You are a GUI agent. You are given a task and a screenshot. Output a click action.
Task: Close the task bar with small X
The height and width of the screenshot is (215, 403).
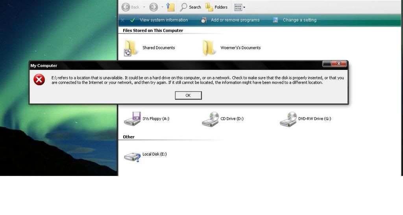[x=123, y=20]
